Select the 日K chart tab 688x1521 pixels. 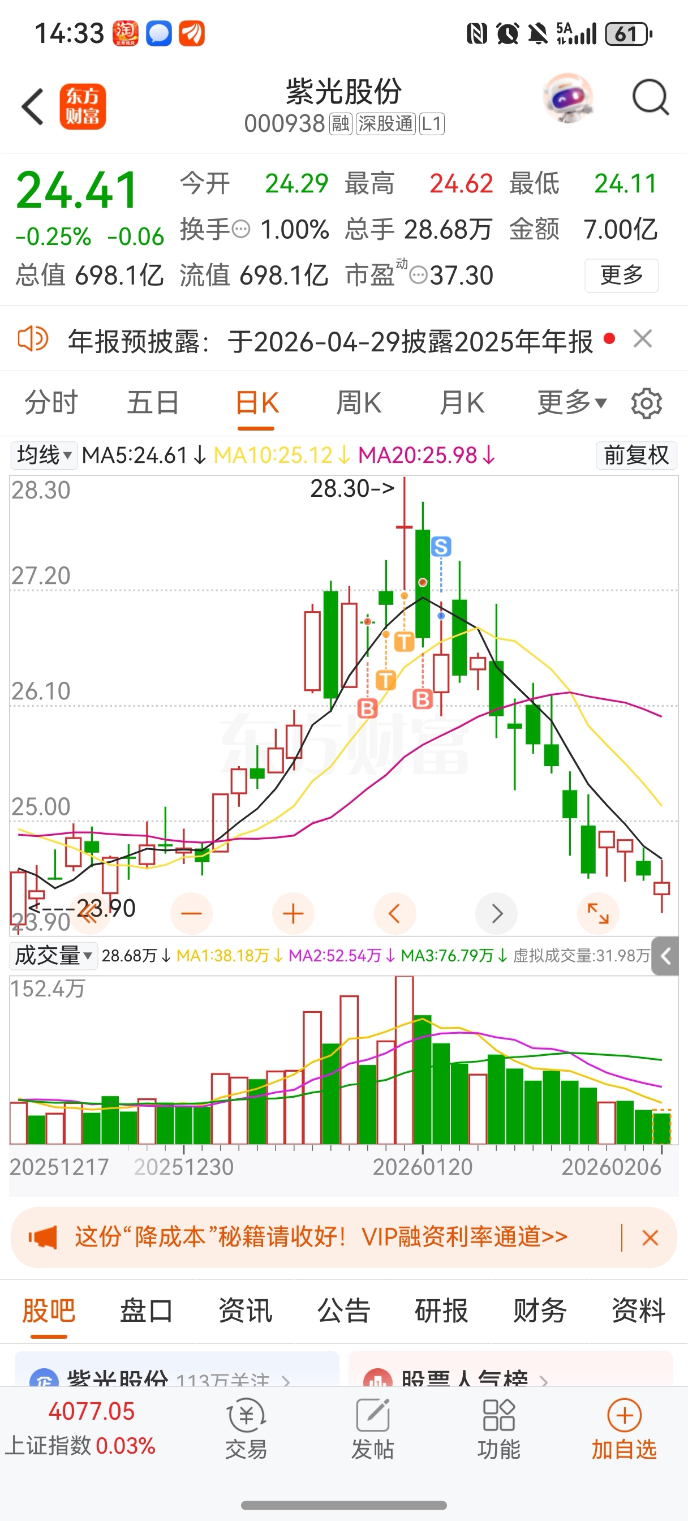[x=256, y=403]
